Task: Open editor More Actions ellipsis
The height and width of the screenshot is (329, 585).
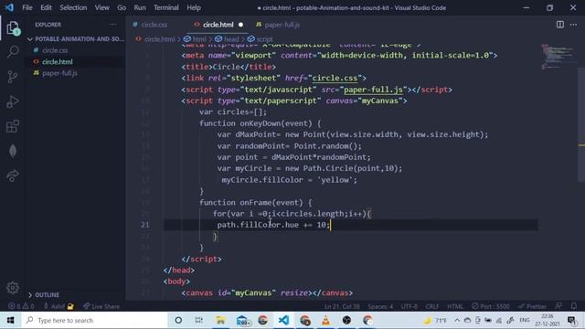Action: coord(573,25)
